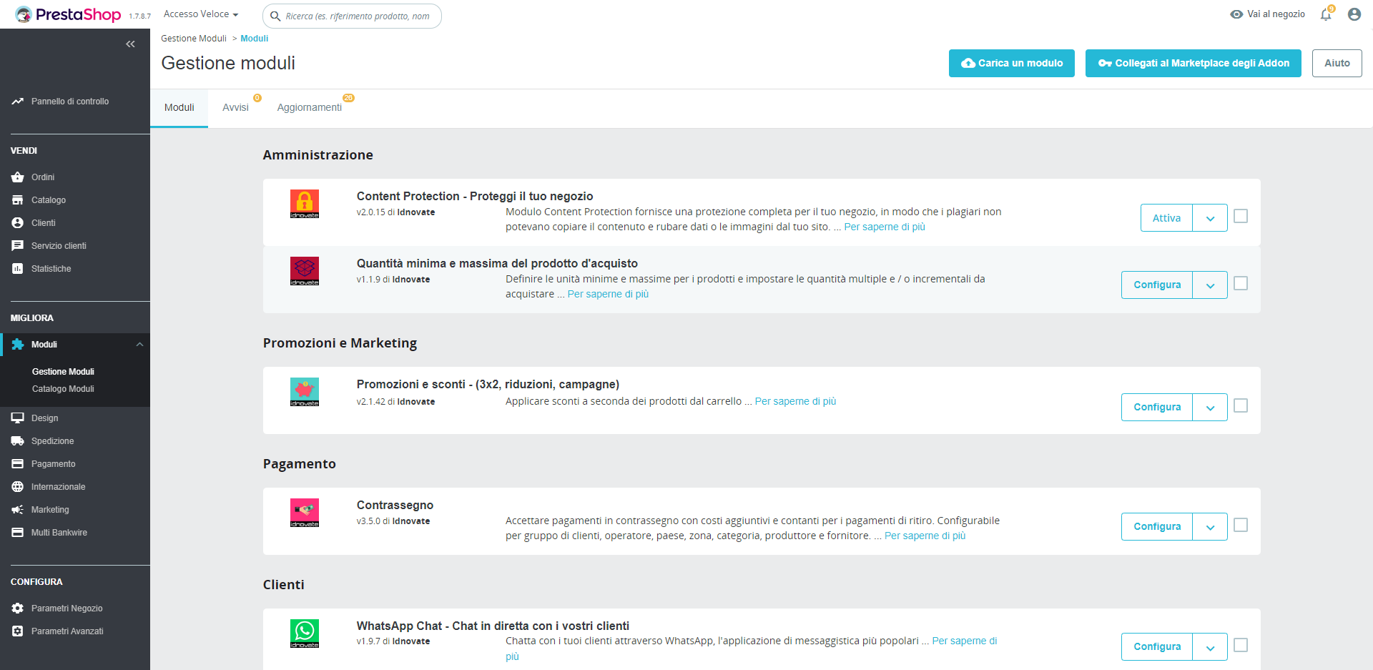Open Parametri Negozio settings

click(x=67, y=609)
